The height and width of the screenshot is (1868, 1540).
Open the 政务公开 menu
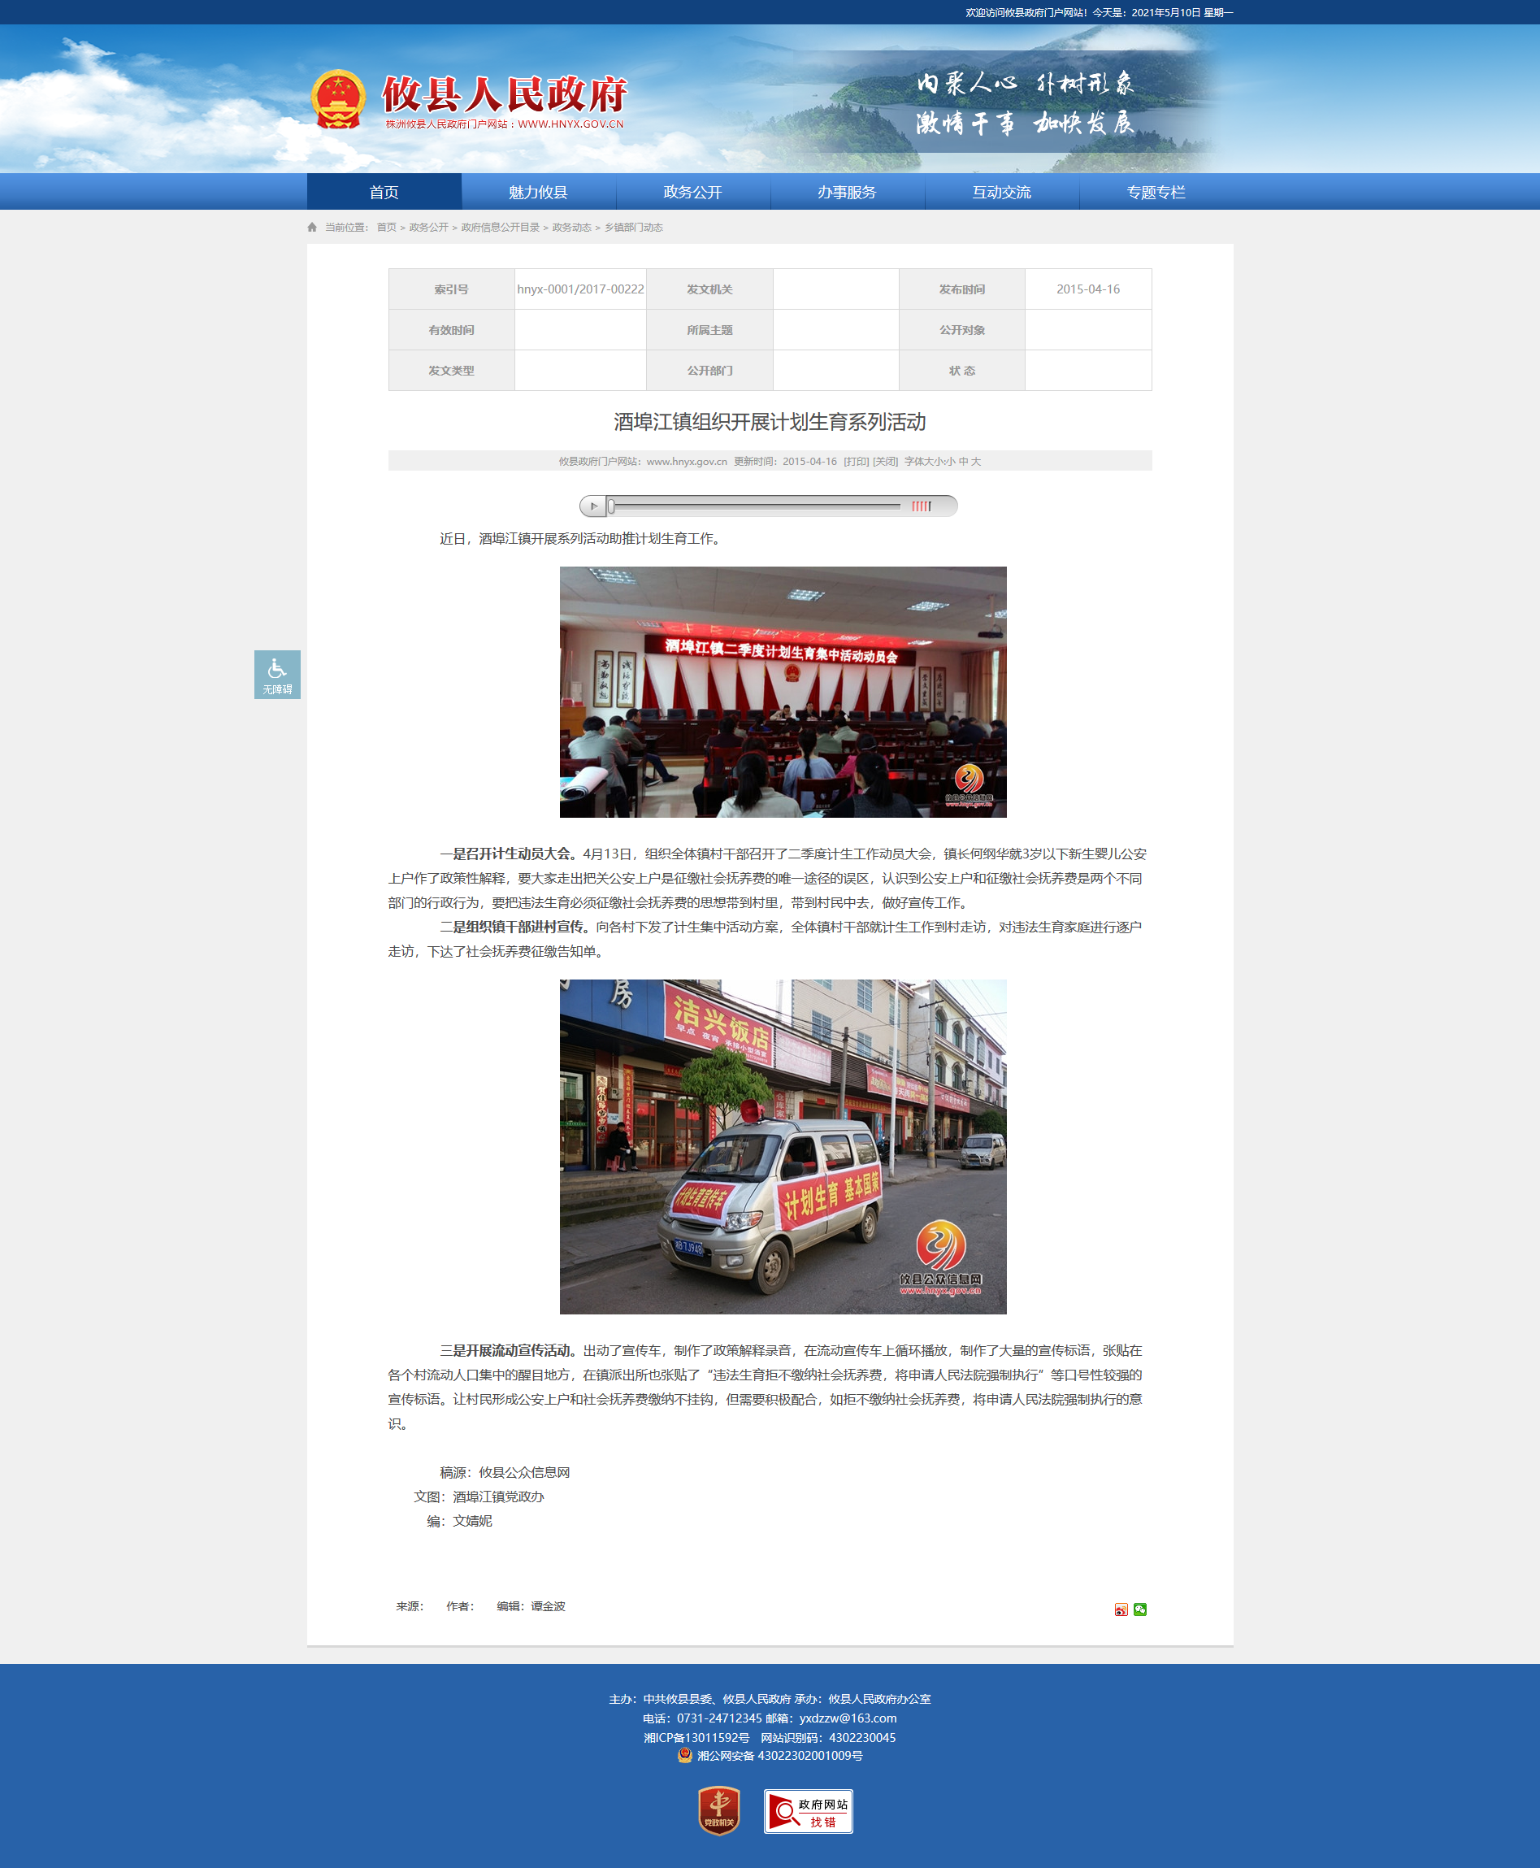pos(693,192)
